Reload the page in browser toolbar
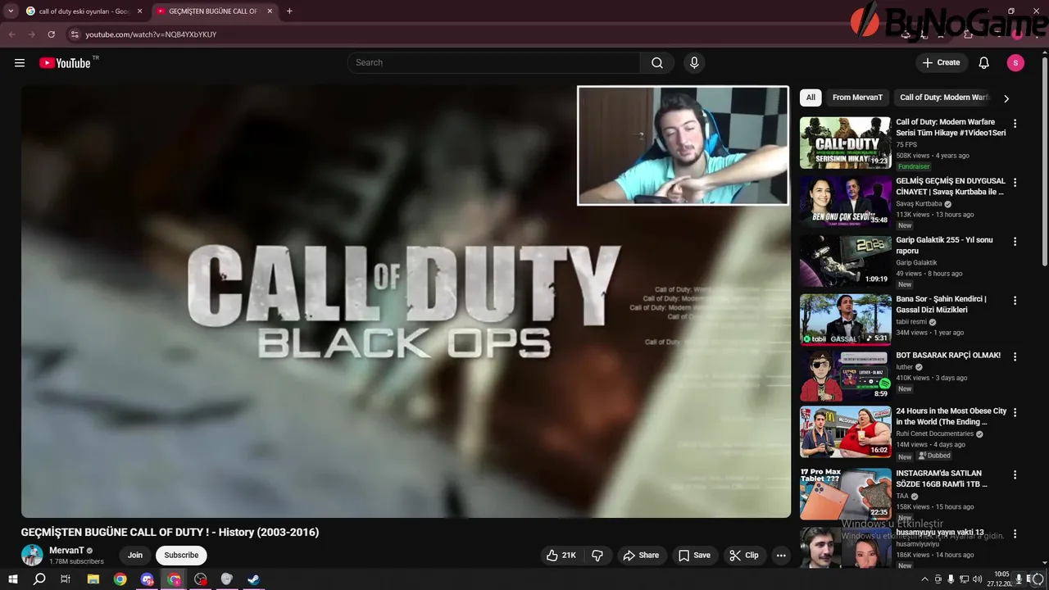Screen dimensions: 1049x590 pos(51,34)
